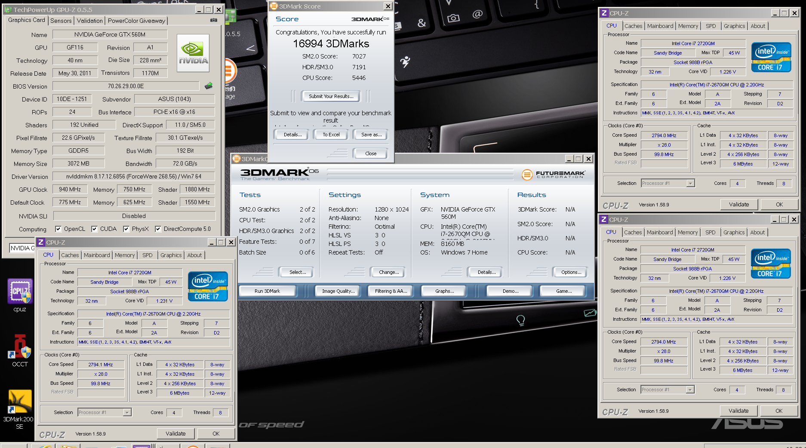
Task: Click Core Speed 2794.0 MHz in upper-right CPU-Z
Action: 664,135
